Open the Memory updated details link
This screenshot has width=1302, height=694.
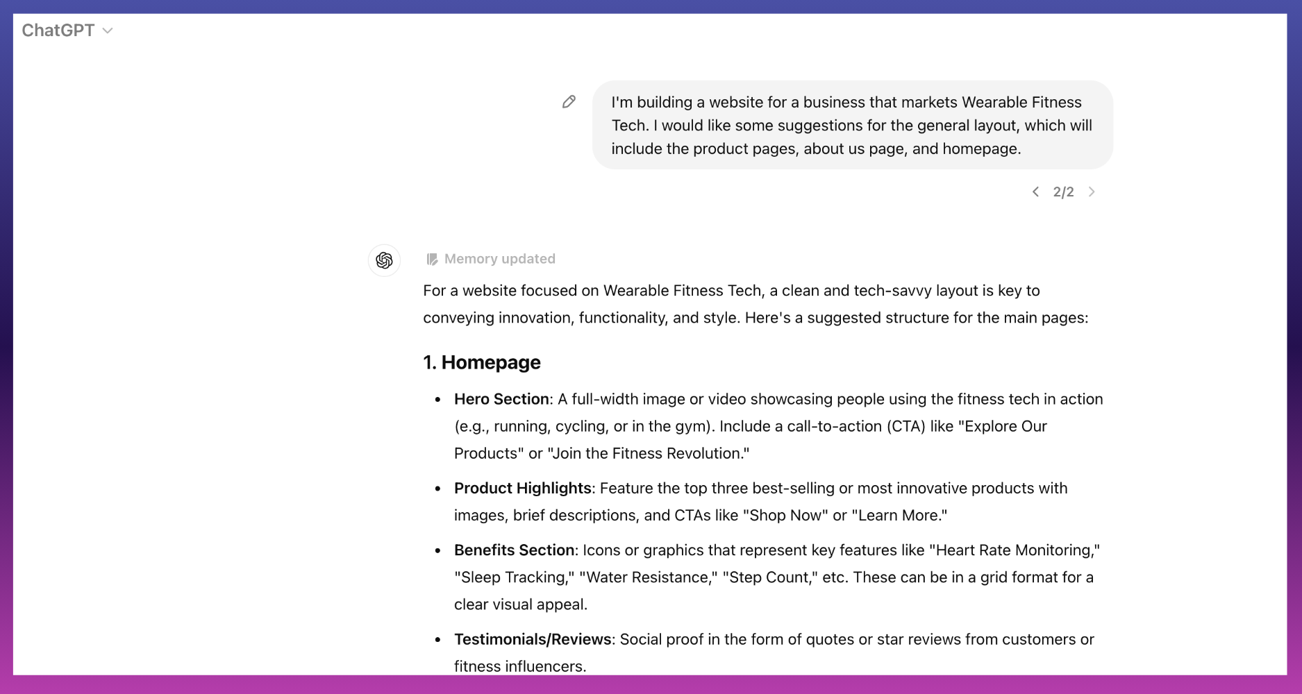click(x=499, y=259)
